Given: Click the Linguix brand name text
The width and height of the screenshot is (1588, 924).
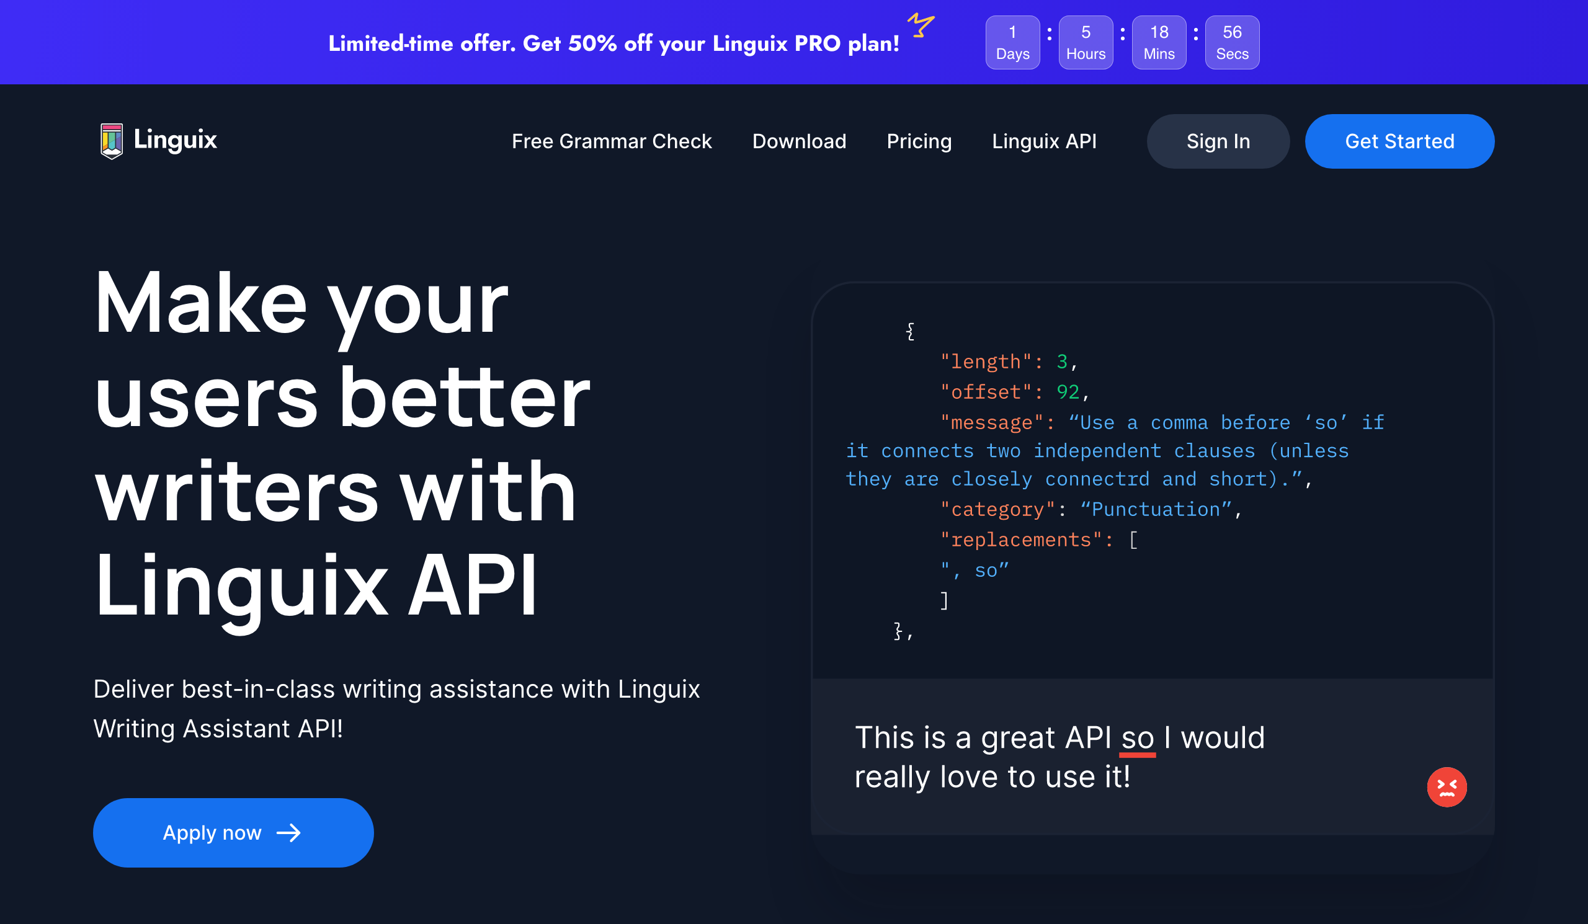Looking at the screenshot, I should pyautogui.click(x=175, y=139).
